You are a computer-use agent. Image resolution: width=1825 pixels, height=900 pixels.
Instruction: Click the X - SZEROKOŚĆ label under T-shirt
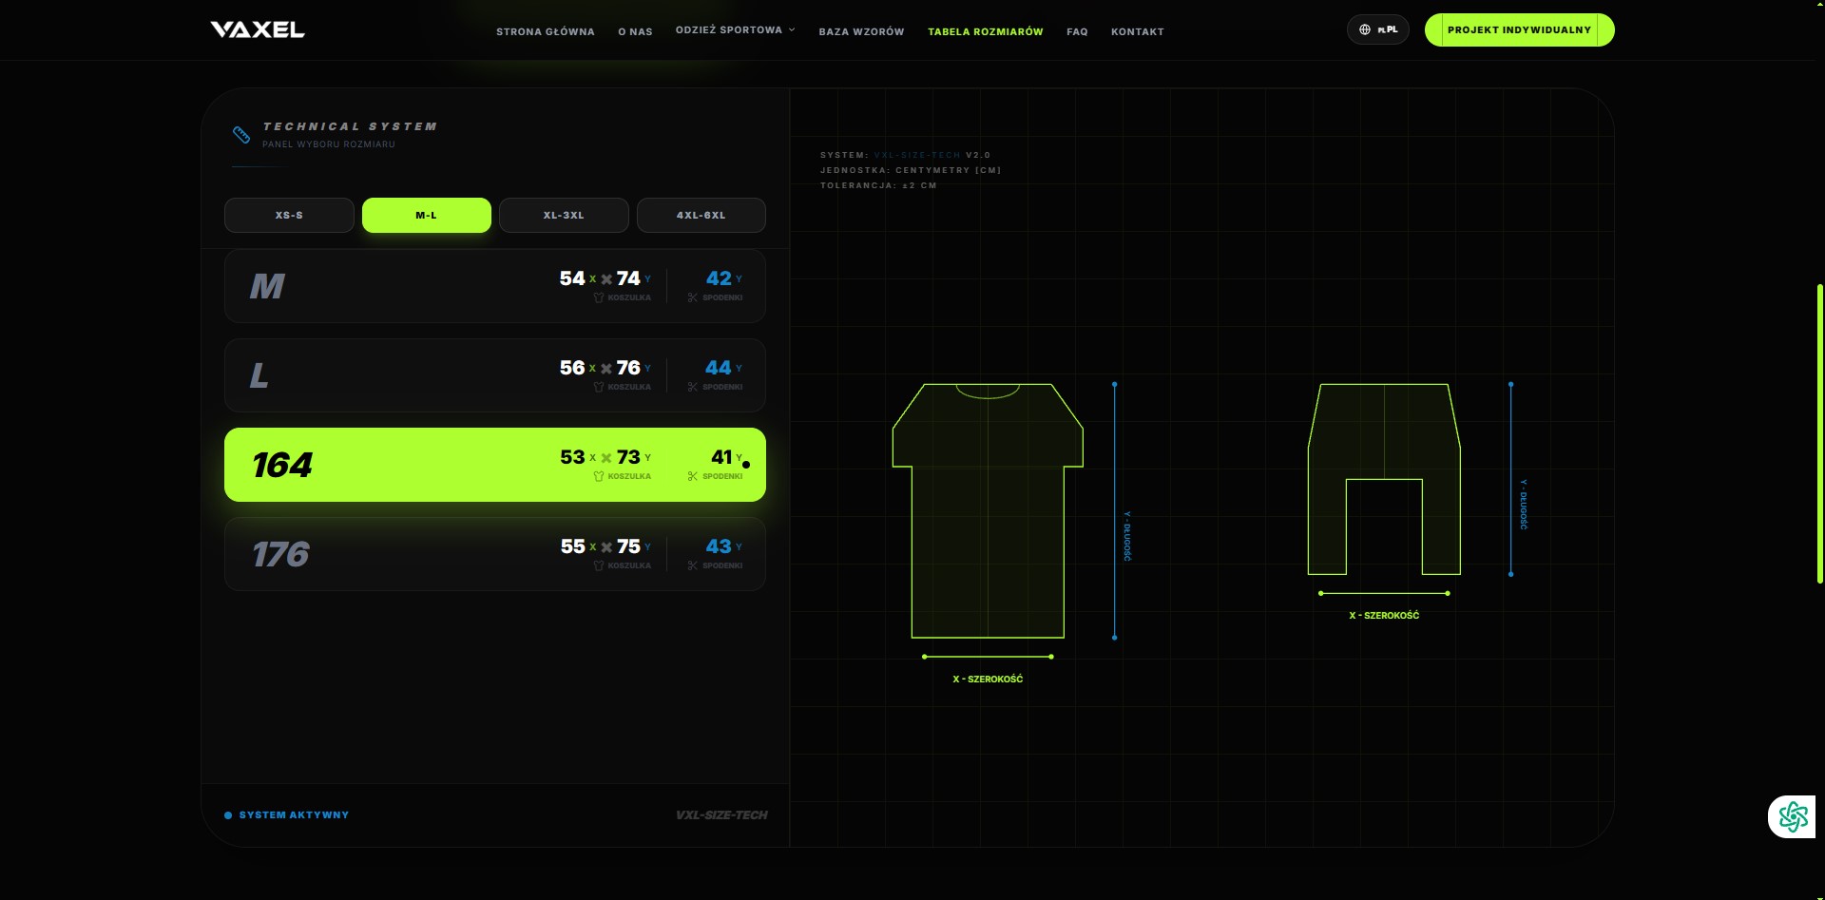[x=988, y=680]
